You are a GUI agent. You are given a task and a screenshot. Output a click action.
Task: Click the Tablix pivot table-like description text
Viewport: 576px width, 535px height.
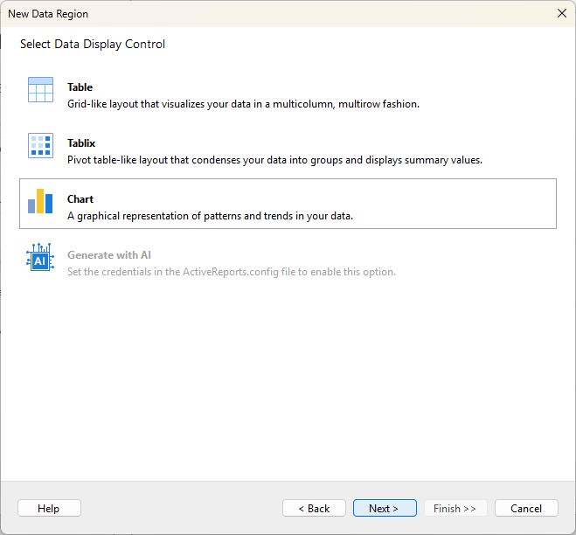click(274, 160)
